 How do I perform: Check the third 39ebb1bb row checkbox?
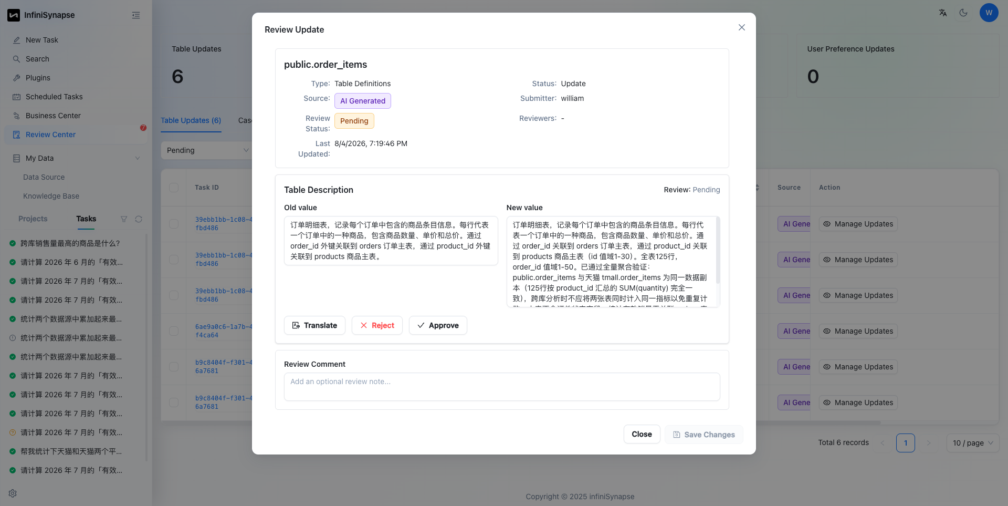[174, 295]
